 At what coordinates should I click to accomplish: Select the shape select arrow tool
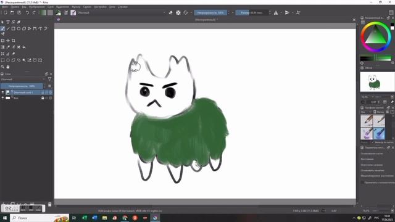pos(2,22)
